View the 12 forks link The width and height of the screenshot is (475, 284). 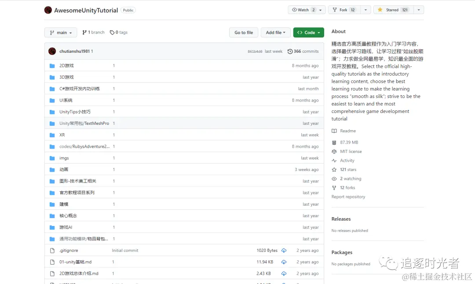(x=347, y=188)
